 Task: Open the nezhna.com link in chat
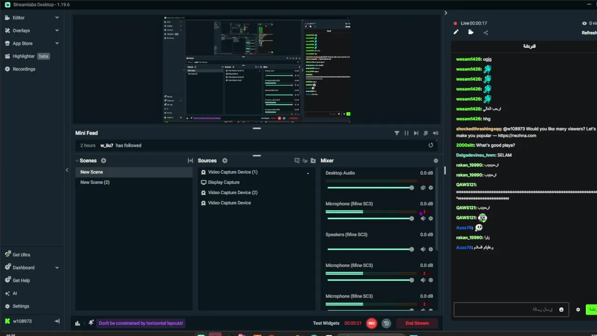pyautogui.click(x=517, y=136)
